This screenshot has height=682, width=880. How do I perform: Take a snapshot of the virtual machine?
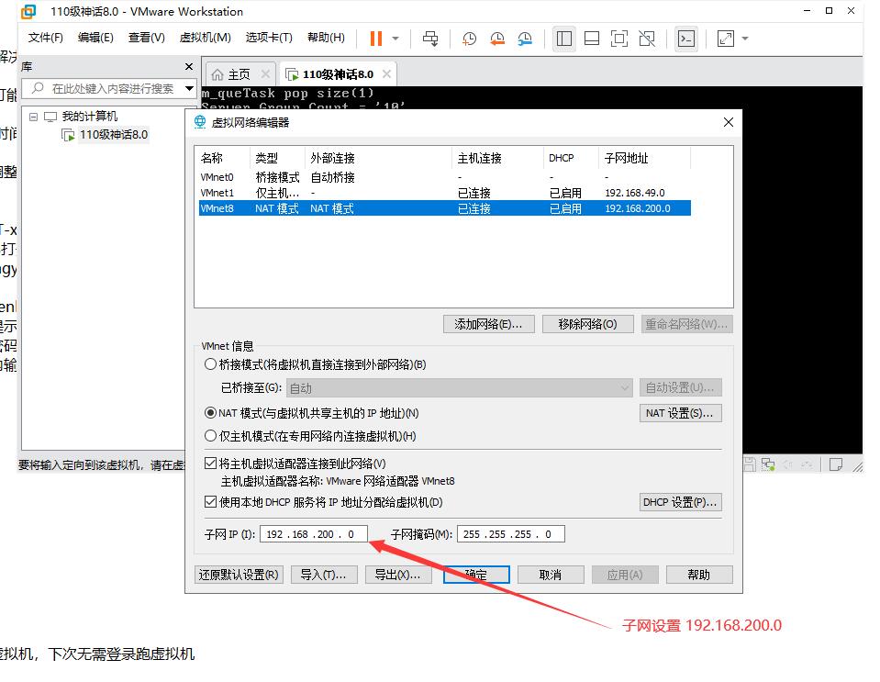tap(469, 39)
